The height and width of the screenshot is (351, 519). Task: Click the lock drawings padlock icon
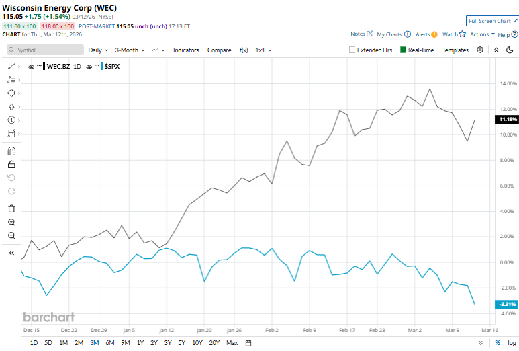(x=11, y=164)
